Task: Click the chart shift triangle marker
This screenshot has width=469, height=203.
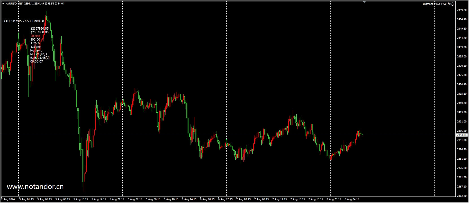Action: [364, 2]
